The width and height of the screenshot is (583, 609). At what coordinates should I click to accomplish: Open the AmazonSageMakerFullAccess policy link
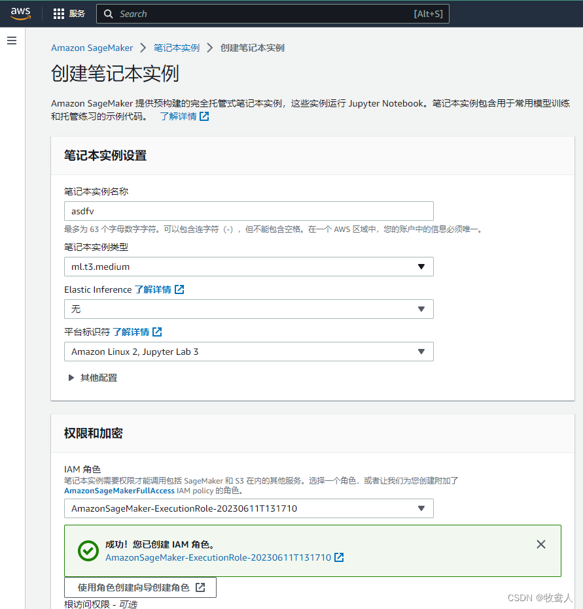pos(119,491)
